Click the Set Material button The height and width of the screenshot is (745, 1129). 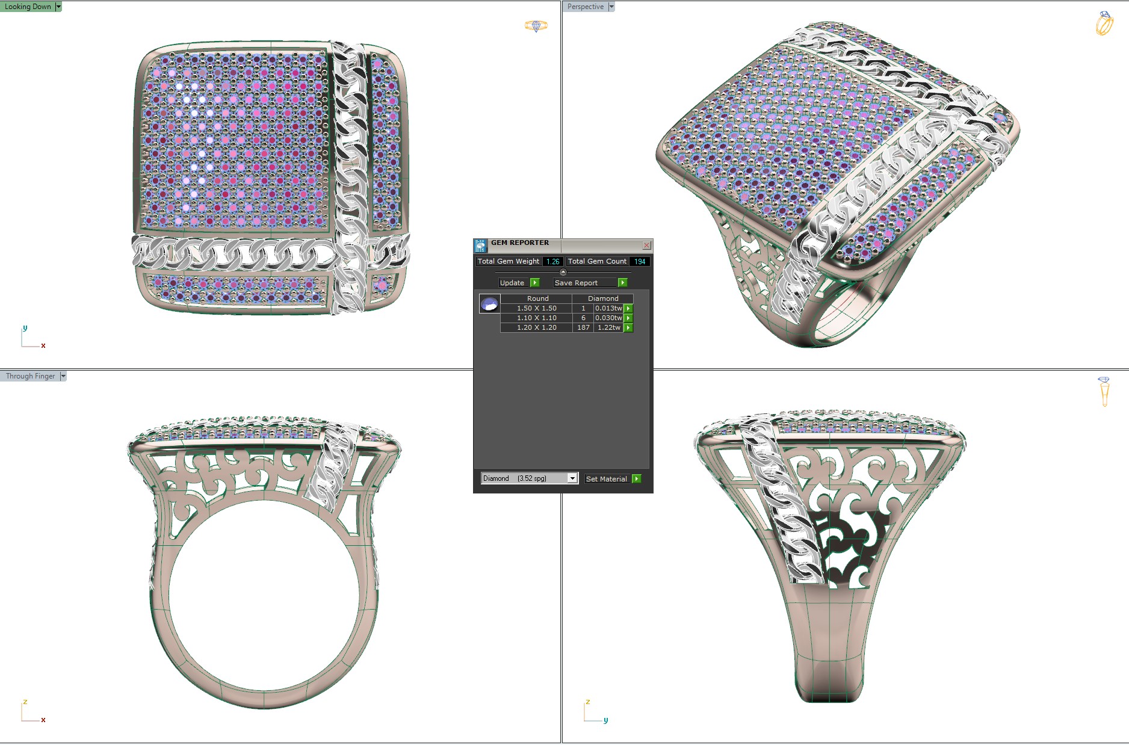click(607, 478)
